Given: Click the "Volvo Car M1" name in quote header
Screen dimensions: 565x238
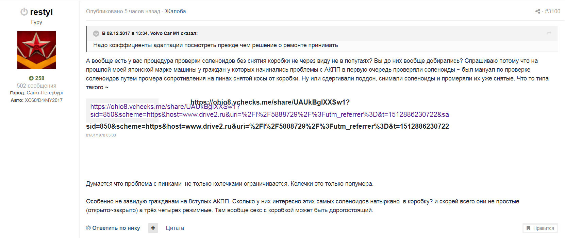Looking at the screenshot, I should point(165,33).
